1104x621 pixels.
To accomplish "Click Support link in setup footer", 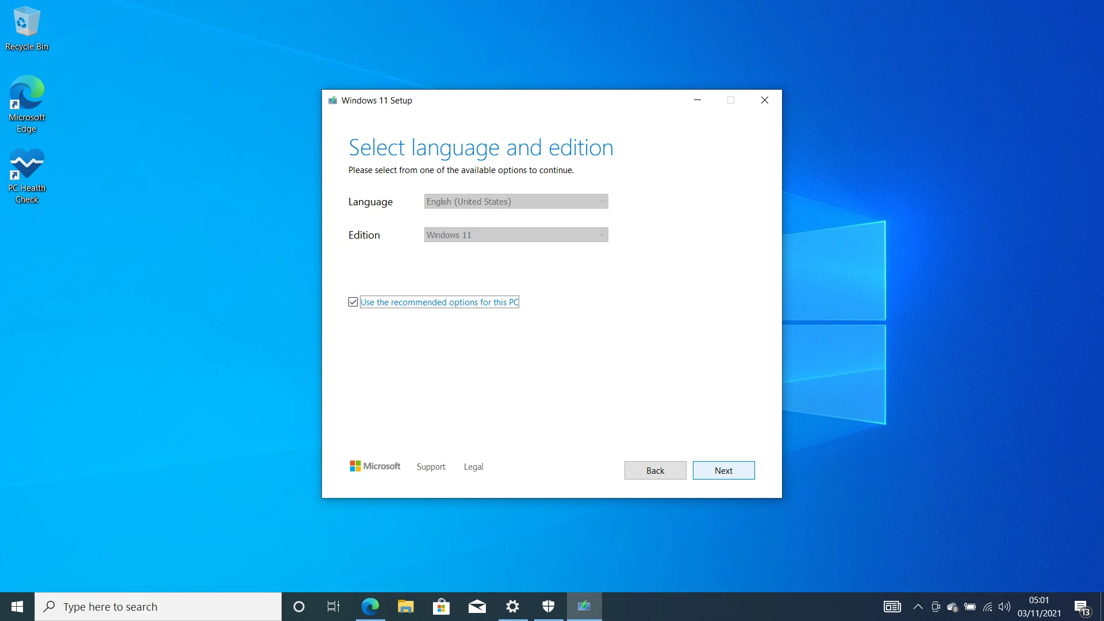I will tap(431, 466).
